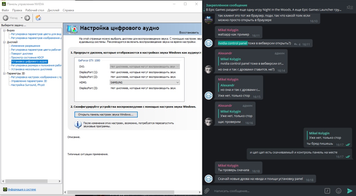Click avatar beside nvidia control panel message
Viewport: 356px width, 196px height.
click(209, 43)
